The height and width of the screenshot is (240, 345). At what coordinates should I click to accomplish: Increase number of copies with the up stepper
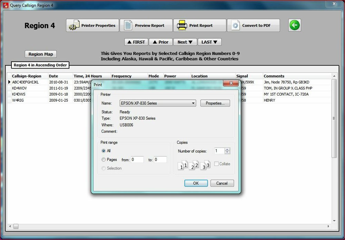coord(227,149)
